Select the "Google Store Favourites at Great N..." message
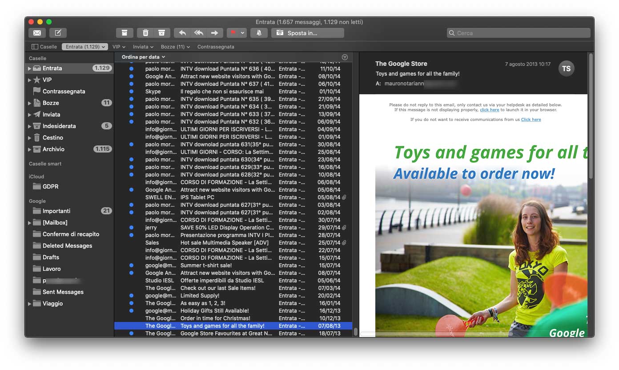 [233, 334]
